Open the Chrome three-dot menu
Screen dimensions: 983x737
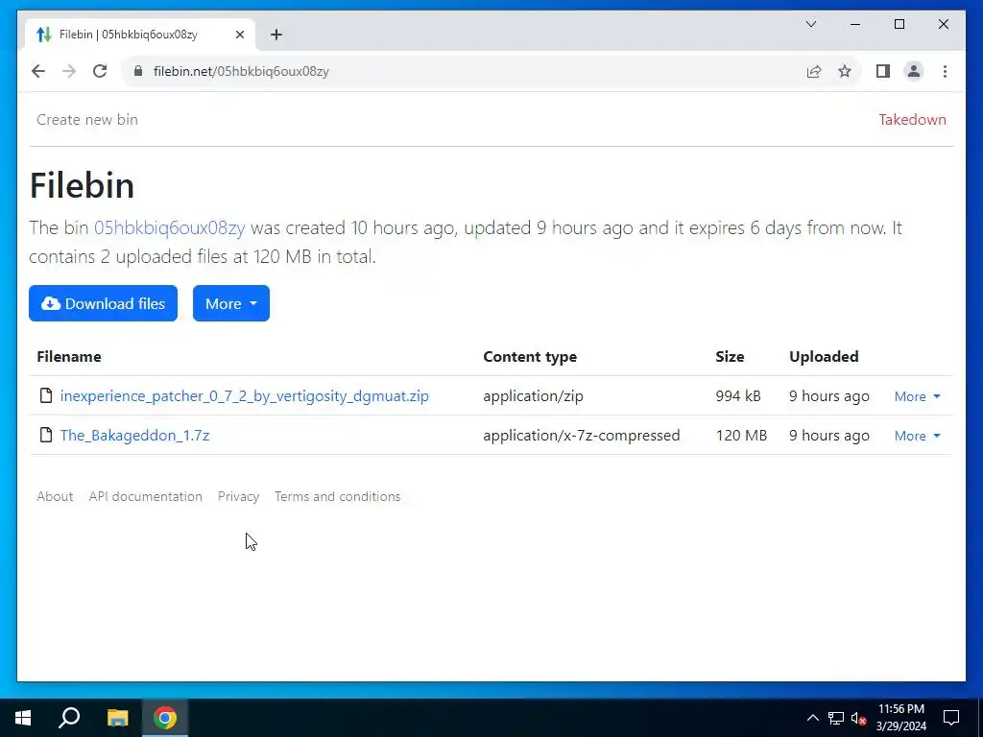pyautogui.click(x=945, y=71)
